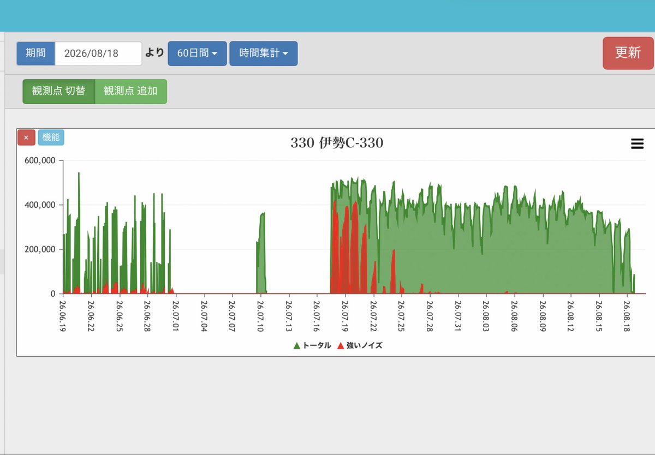The image size is (655, 455).
Task: Expand the 時間集計 aggregation dropdown
Action: click(264, 53)
